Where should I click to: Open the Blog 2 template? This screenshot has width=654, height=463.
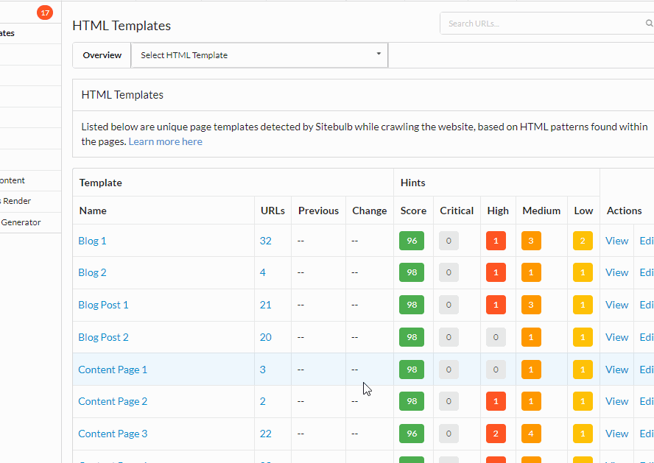pyautogui.click(x=92, y=272)
